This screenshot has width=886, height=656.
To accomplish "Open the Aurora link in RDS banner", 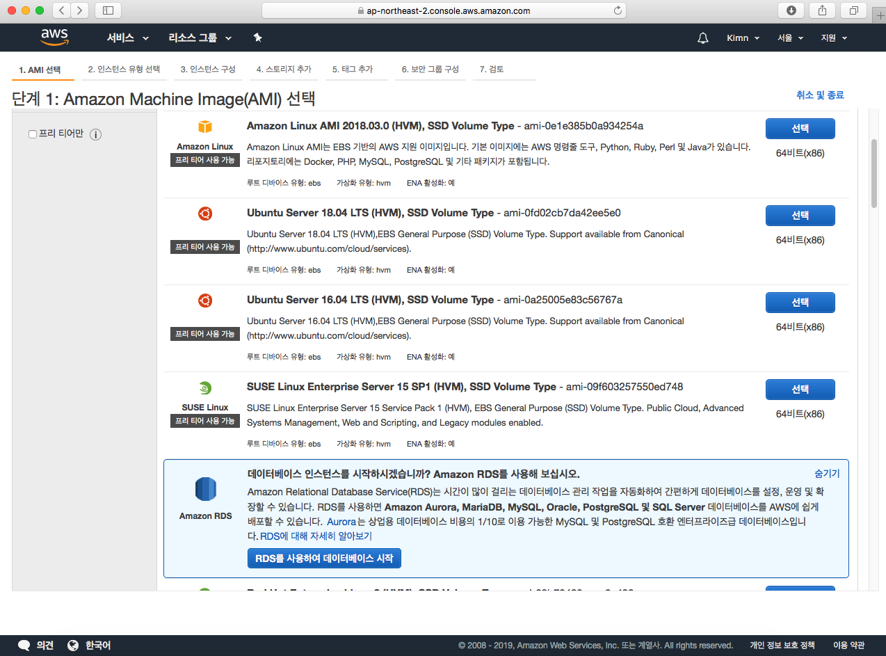I will pos(341,521).
